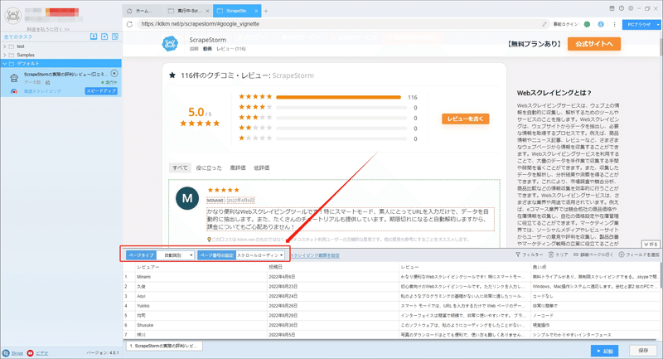Click the gift box icon in title bar
The image size is (663, 359).
pos(612,8)
